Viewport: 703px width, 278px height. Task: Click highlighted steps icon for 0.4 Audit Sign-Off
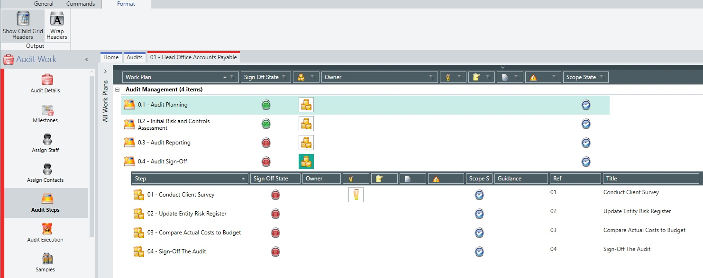click(306, 161)
